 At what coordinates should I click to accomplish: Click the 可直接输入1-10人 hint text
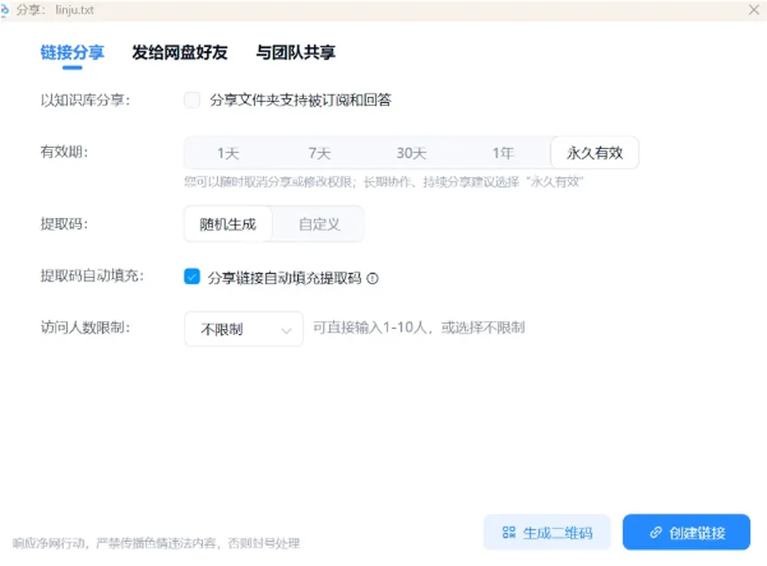click(x=419, y=327)
